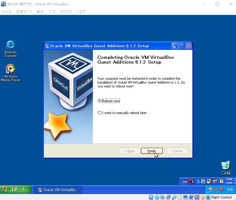Click the USB devices status icon
Viewport: 236px width, 200px height.
coord(174,197)
